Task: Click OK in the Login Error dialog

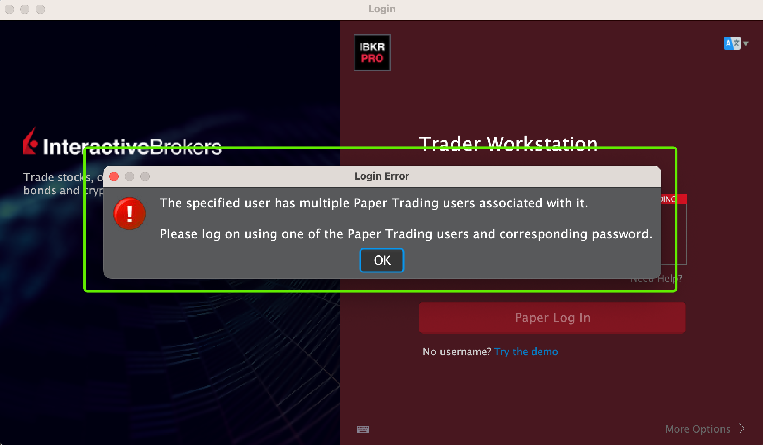Action: point(382,260)
